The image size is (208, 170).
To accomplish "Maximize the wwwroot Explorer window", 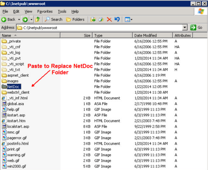I will (199, 4).
